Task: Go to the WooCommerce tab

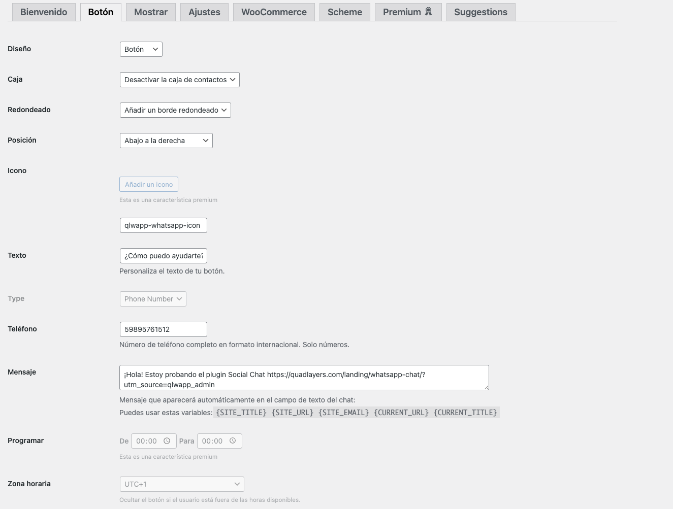Action: [x=274, y=12]
